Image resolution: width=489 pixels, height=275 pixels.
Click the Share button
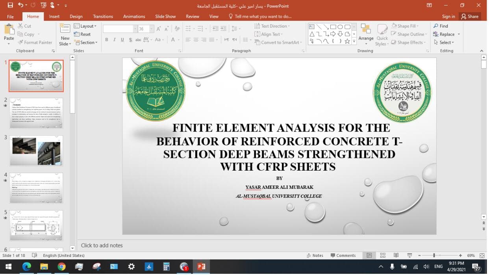[470, 17]
